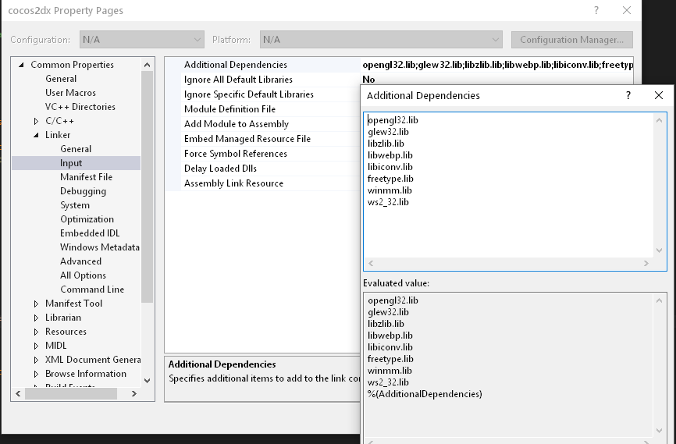Viewport: 676px width, 444px height.
Task: Expand the Librarian node
Action: [36, 318]
